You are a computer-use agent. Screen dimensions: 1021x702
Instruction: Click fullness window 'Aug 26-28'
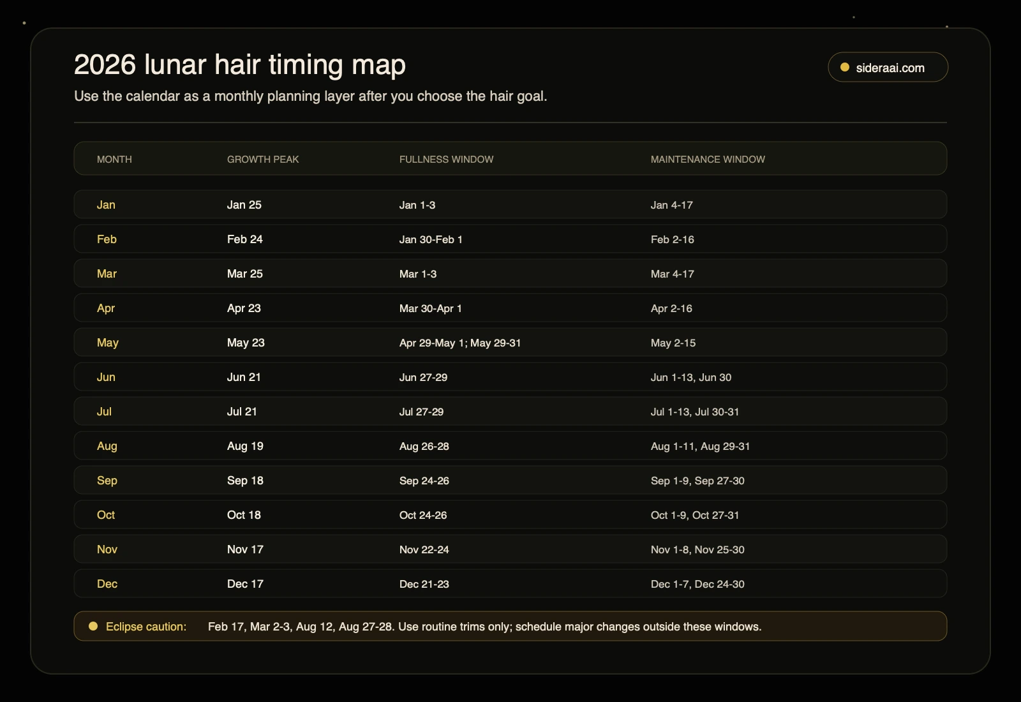click(x=424, y=446)
